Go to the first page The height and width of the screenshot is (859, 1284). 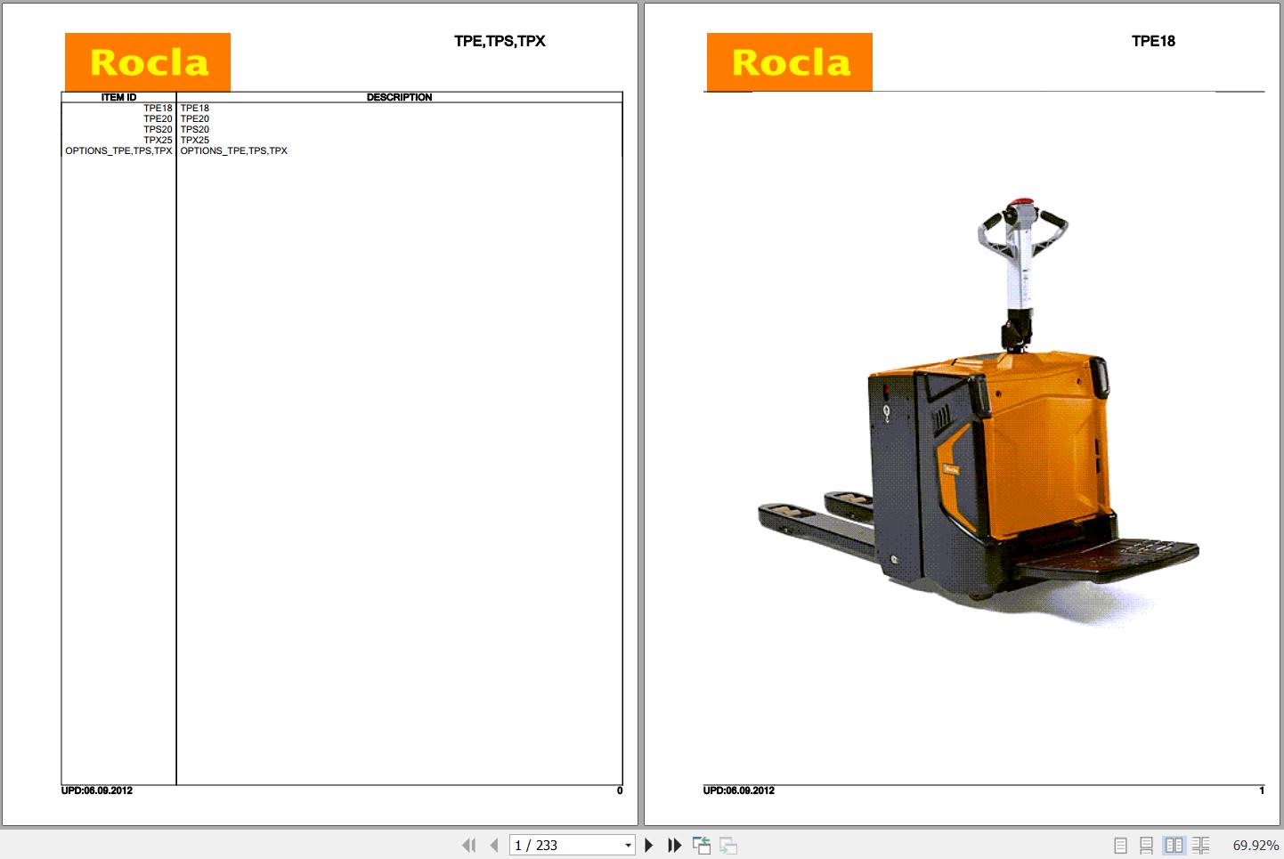[x=469, y=845]
